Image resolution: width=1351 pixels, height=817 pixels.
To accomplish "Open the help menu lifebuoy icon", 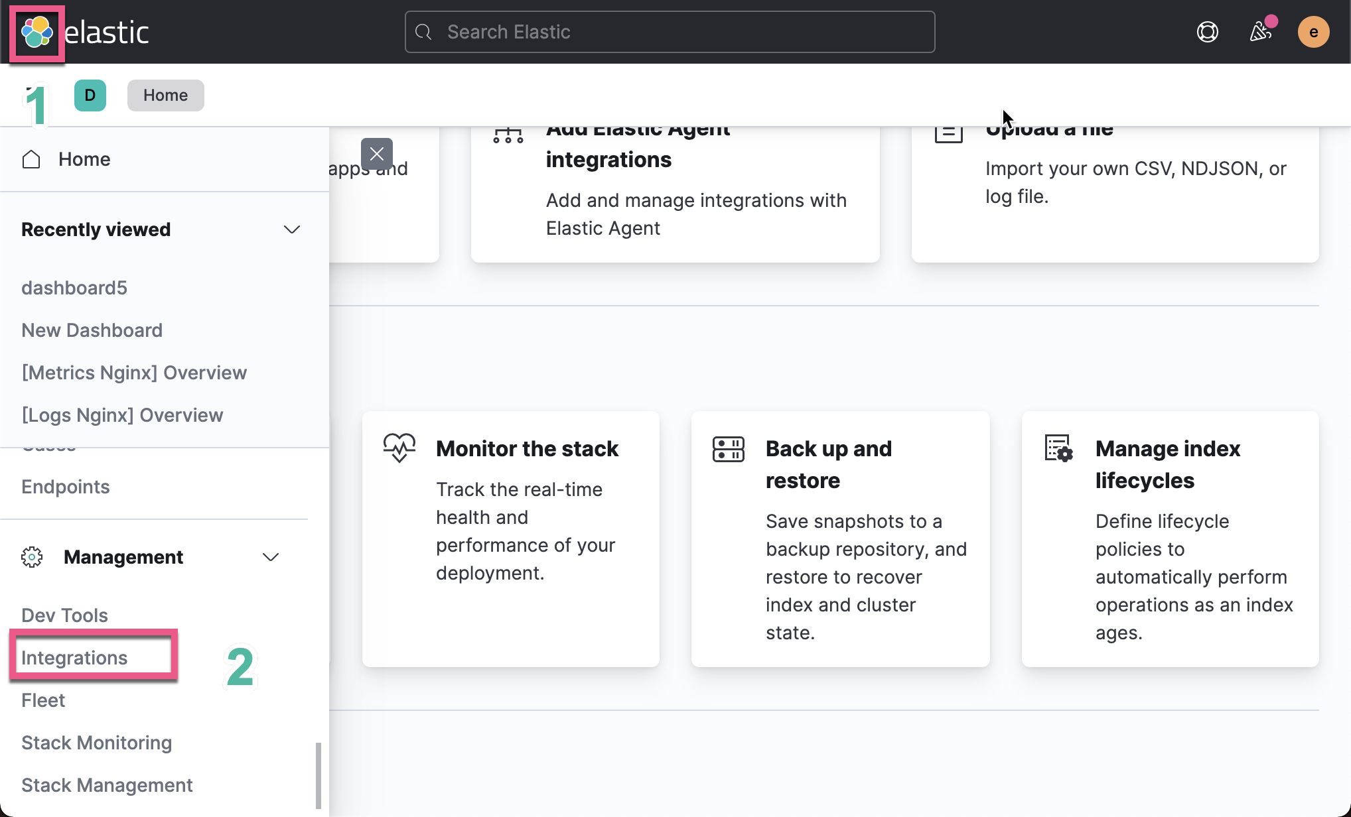I will click(1207, 32).
